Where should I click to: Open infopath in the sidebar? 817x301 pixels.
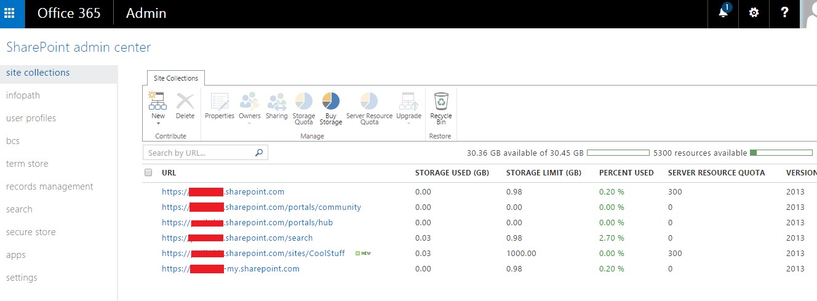(23, 95)
